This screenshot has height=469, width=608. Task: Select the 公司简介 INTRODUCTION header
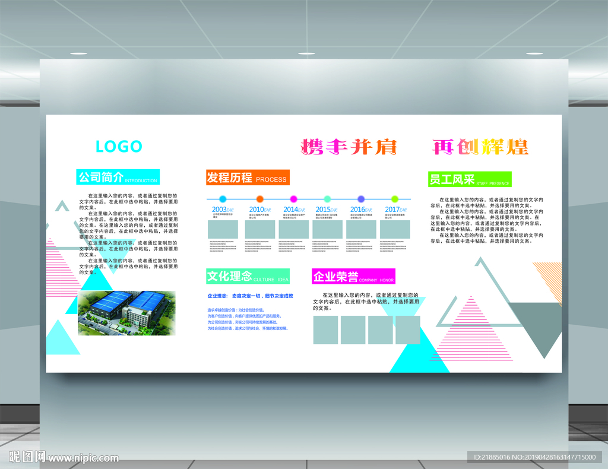pyautogui.click(x=118, y=177)
